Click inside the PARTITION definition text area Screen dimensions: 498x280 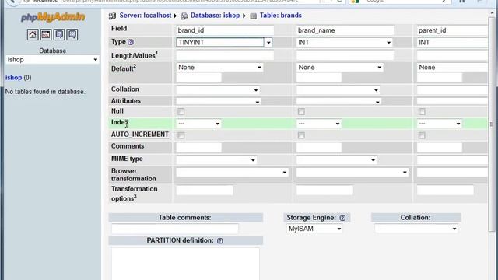[185, 264]
